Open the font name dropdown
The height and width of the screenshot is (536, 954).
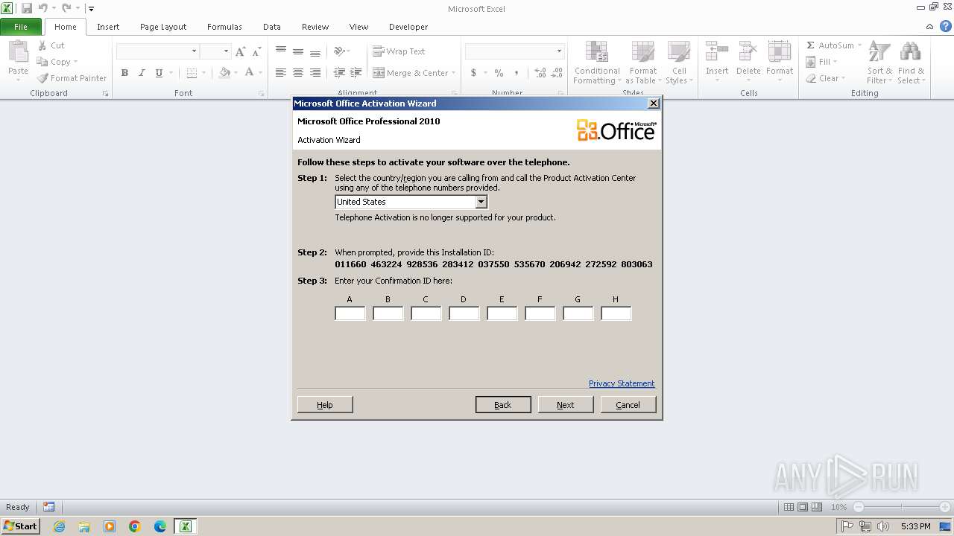click(x=195, y=51)
